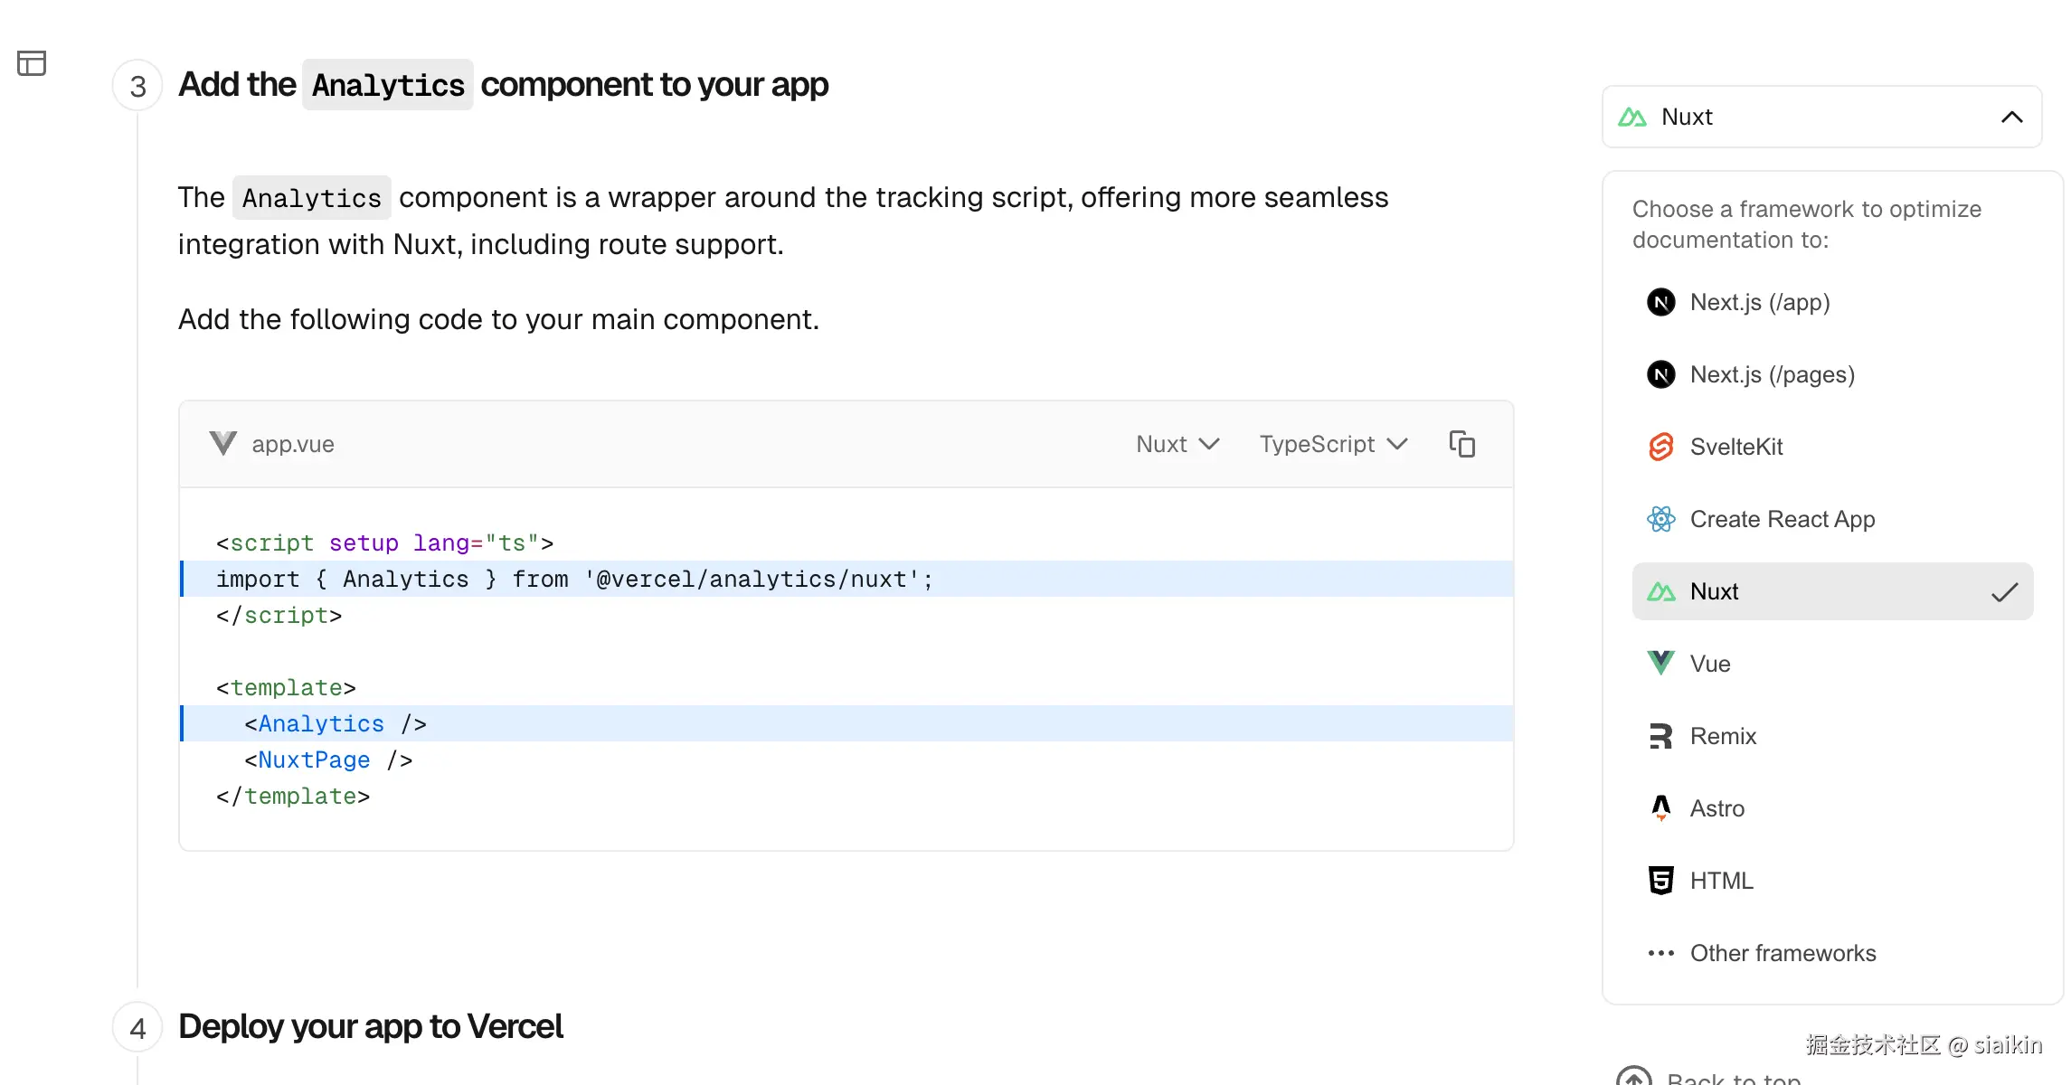Open the TypeScript language dropdown
Viewport: 2071px width, 1085px height.
1333,444
